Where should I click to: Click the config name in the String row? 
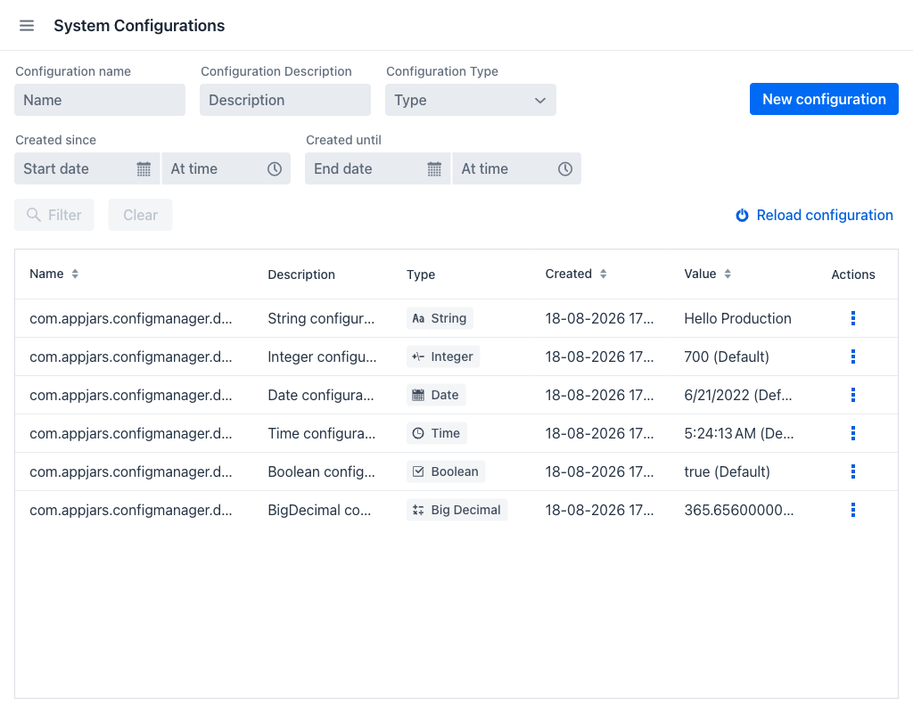point(131,319)
